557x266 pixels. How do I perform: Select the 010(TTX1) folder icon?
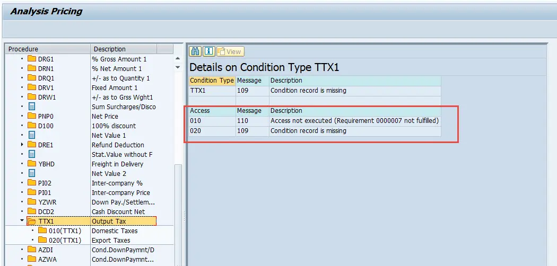pyautogui.click(x=42, y=231)
